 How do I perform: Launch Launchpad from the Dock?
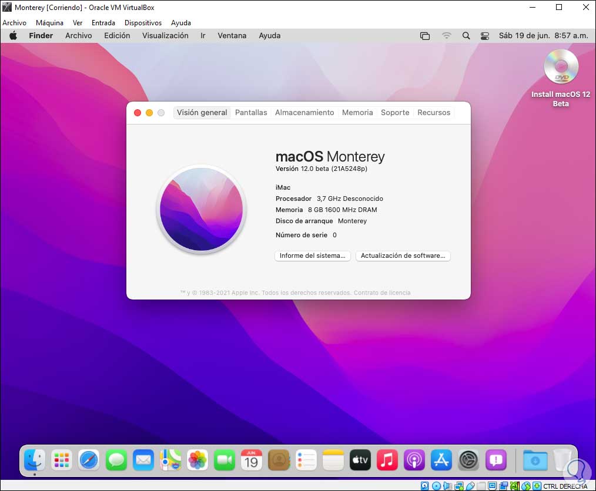pyautogui.click(x=62, y=460)
